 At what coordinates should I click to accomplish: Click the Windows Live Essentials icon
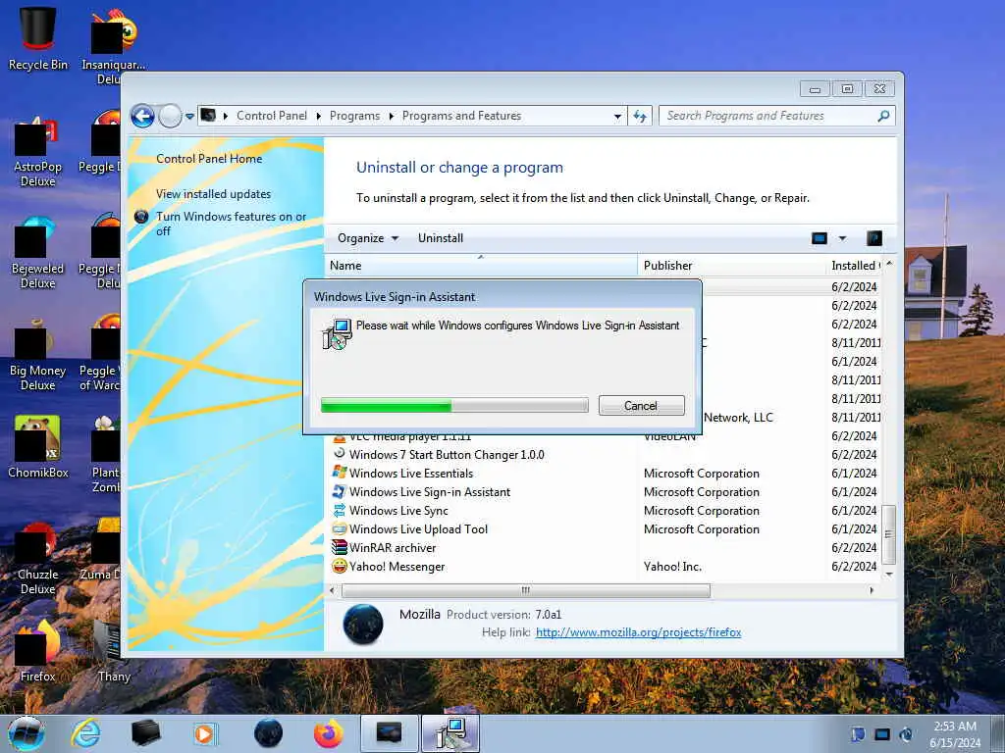pos(339,473)
